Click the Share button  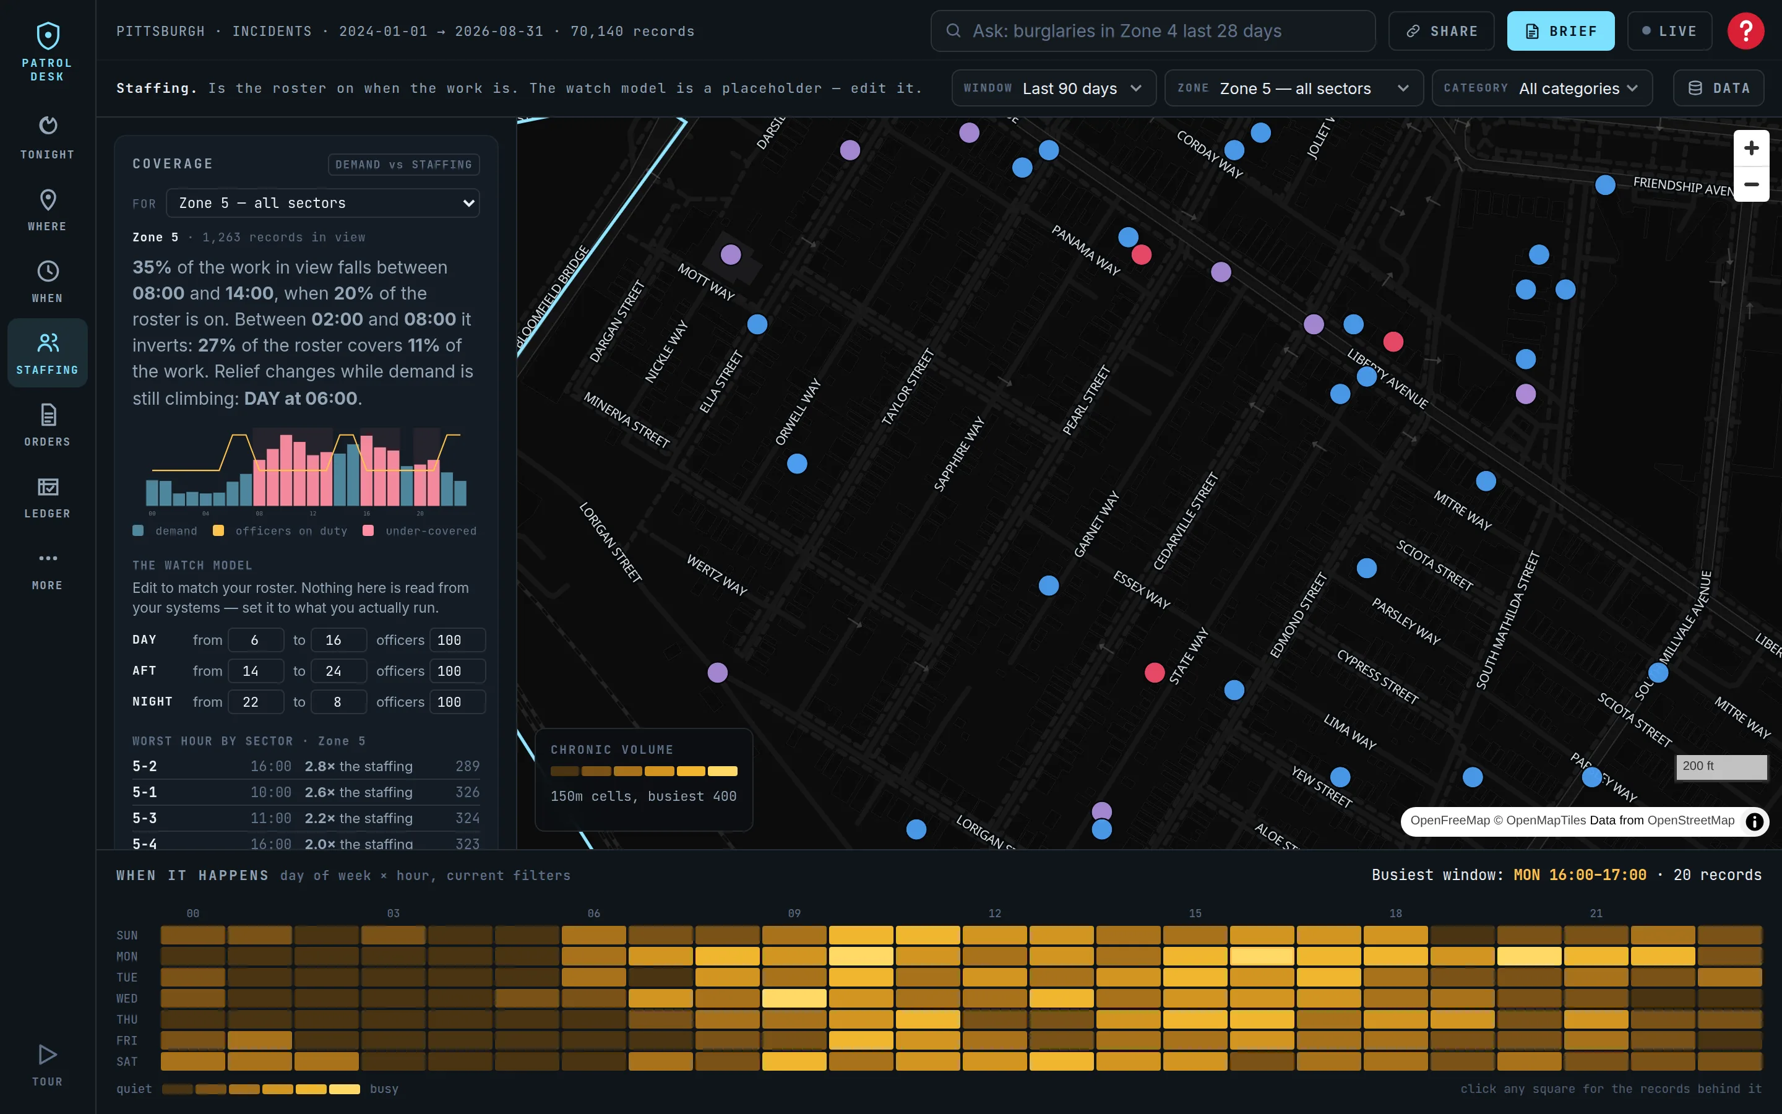[x=1441, y=31]
